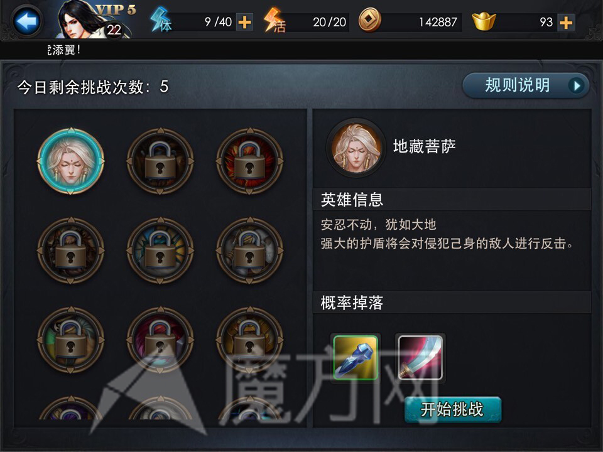Add stamina with the plus beside 9/40

point(244,23)
